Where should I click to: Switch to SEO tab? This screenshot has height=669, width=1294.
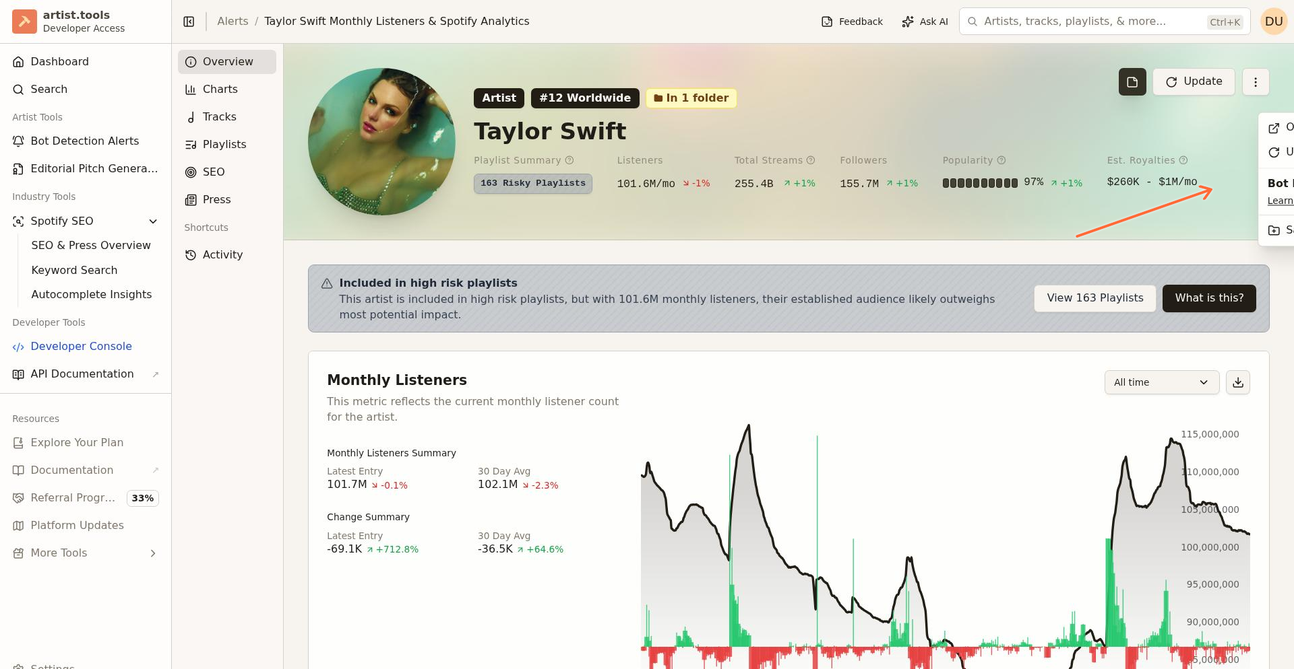[x=227, y=172]
